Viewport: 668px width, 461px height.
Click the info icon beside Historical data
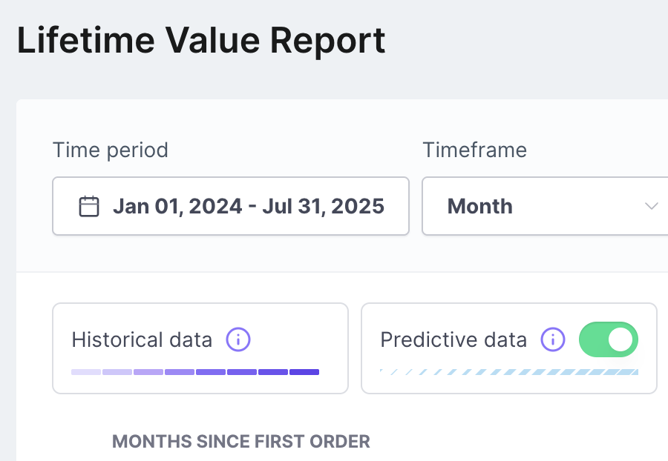(238, 340)
